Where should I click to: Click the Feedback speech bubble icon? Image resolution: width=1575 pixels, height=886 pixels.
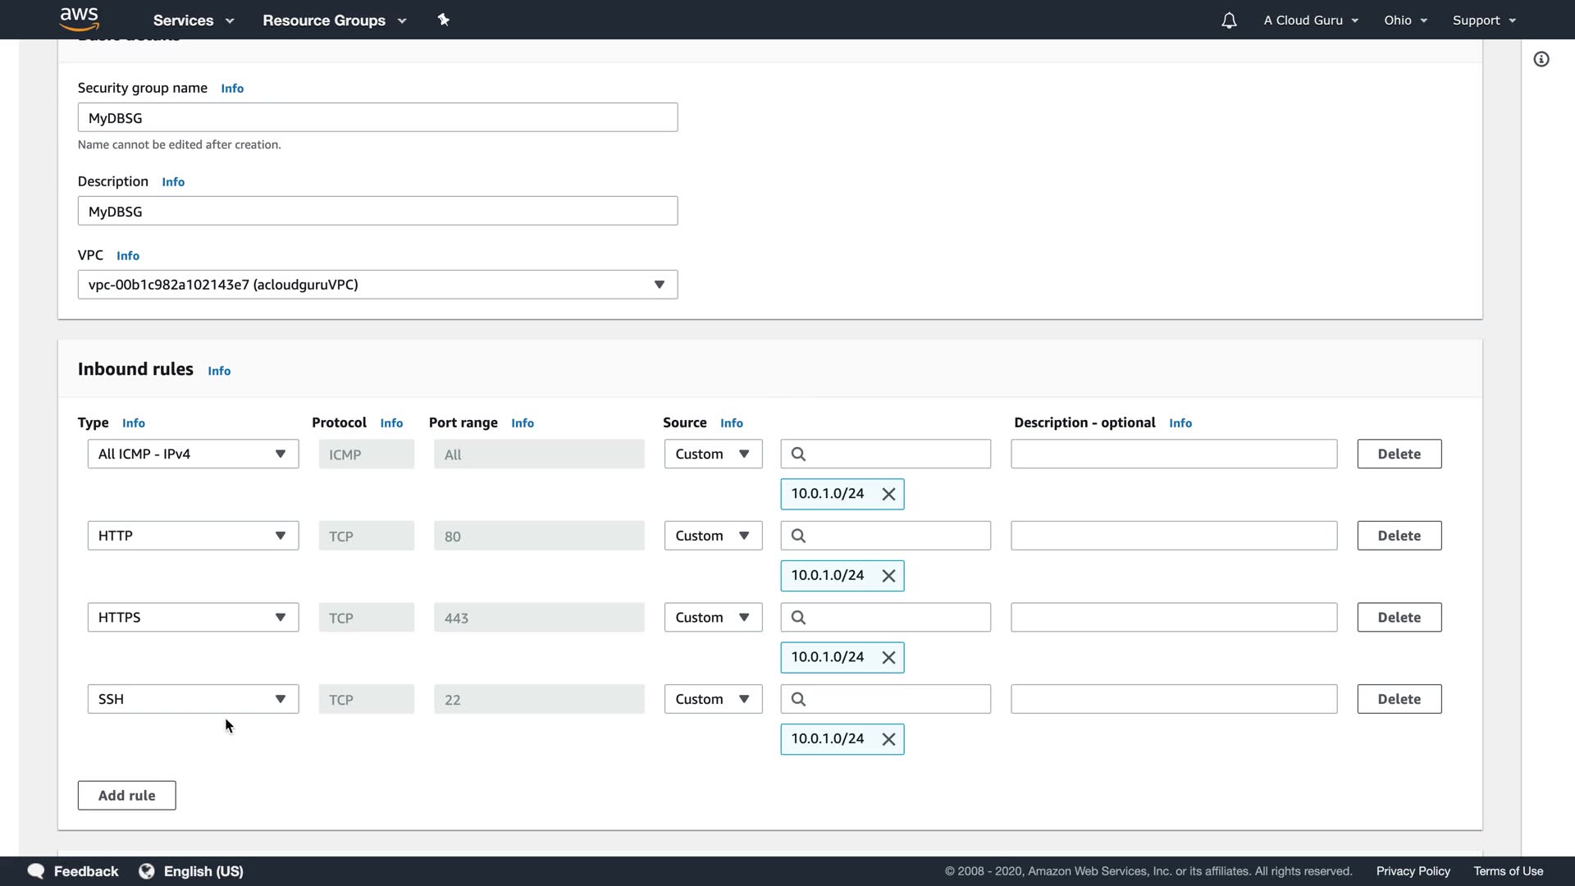click(x=36, y=871)
